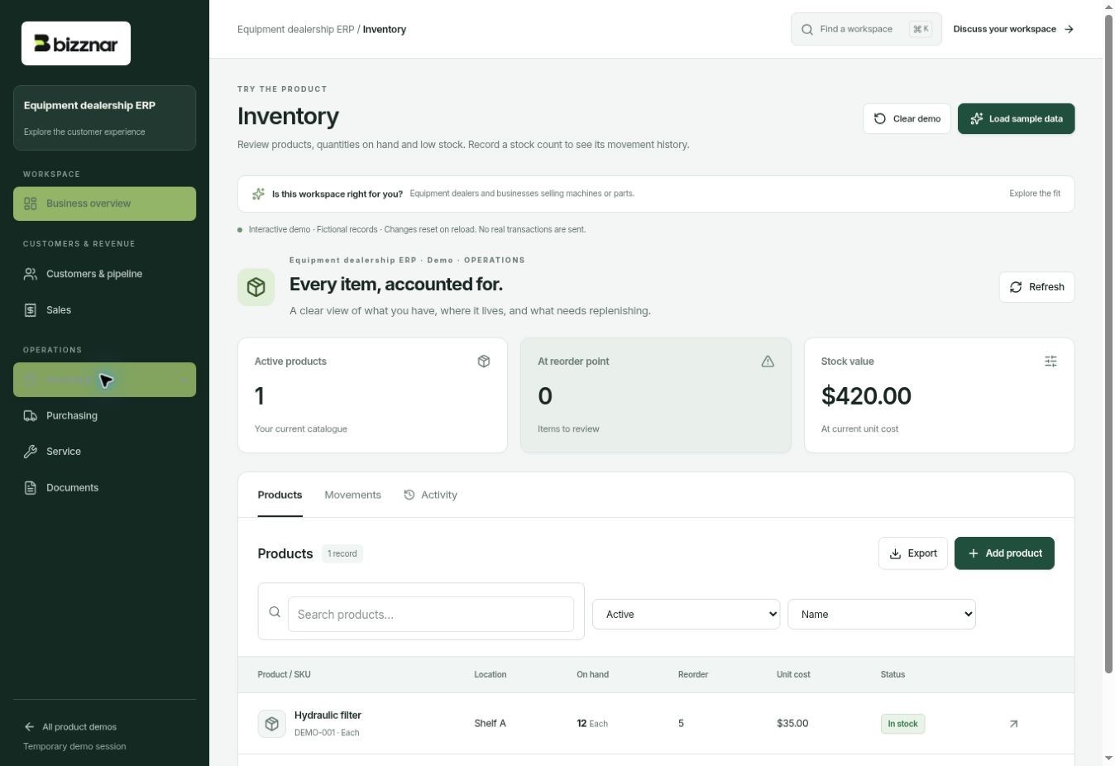Click the Hydraulic filter product name
The image size is (1115, 766).
click(x=328, y=715)
